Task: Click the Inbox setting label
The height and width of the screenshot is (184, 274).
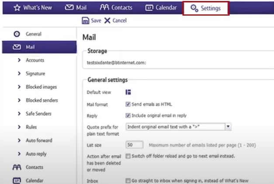Action: [x=93, y=181]
